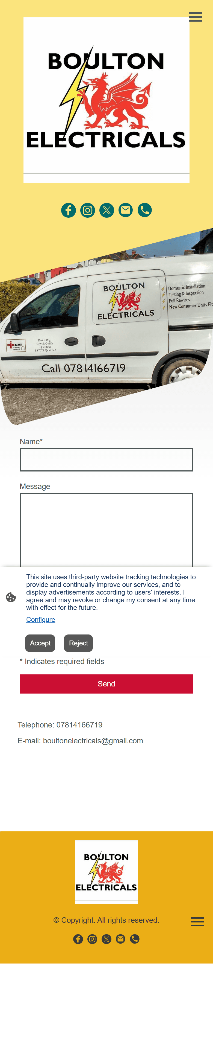The image size is (213, 1054).
Task: Open Facebook icon in footer
Action: pyautogui.click(x=78, y=939)
